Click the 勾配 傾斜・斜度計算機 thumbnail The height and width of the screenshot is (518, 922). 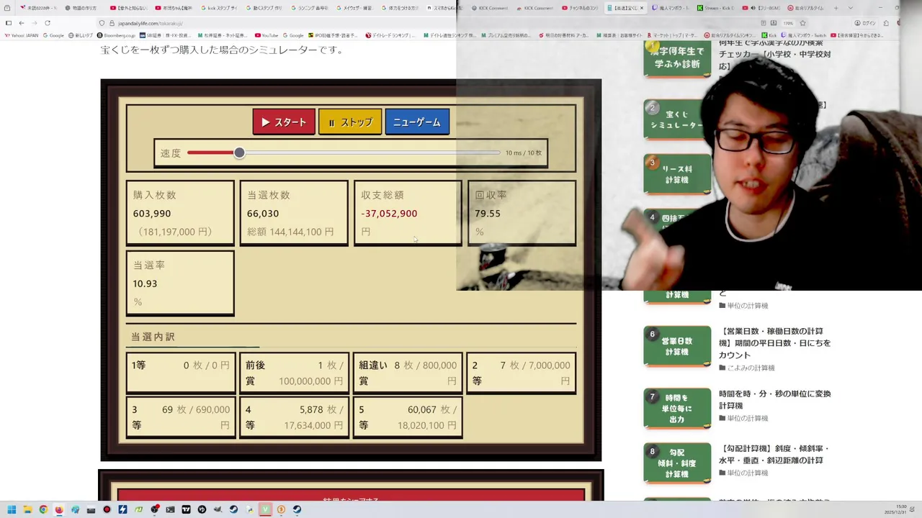(677, 463)
